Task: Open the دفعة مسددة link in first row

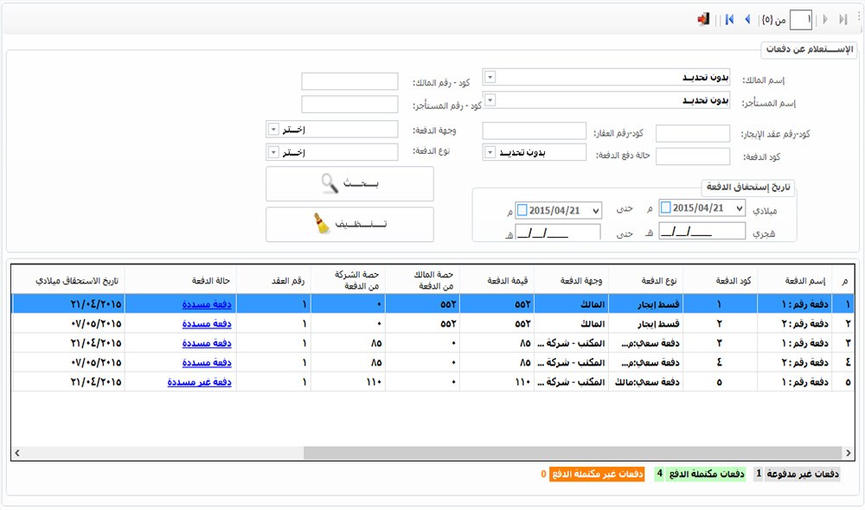Action: 208,304
